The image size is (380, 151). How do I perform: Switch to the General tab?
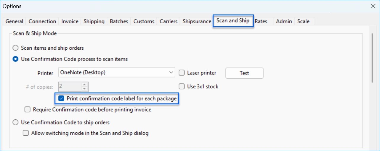tap(14, 22)
